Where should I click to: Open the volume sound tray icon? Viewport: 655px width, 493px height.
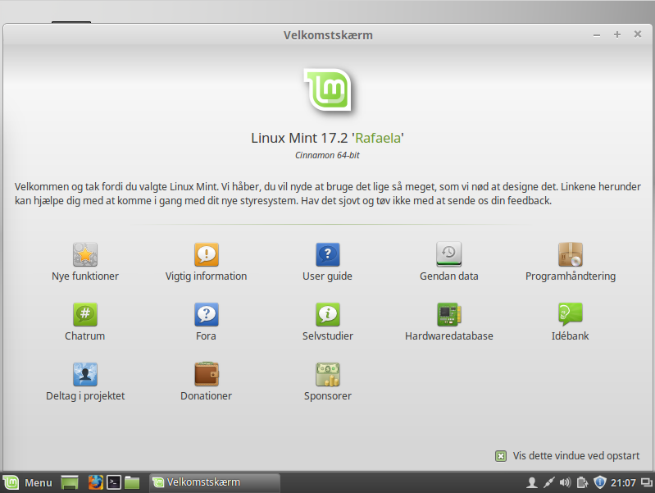point(565,482)
